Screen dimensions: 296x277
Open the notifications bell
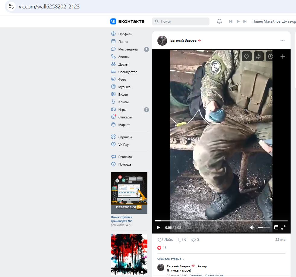[219, 21]
